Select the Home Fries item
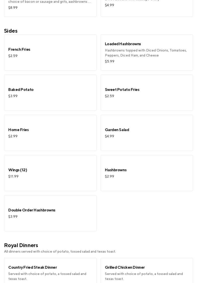 pos(50,133)
